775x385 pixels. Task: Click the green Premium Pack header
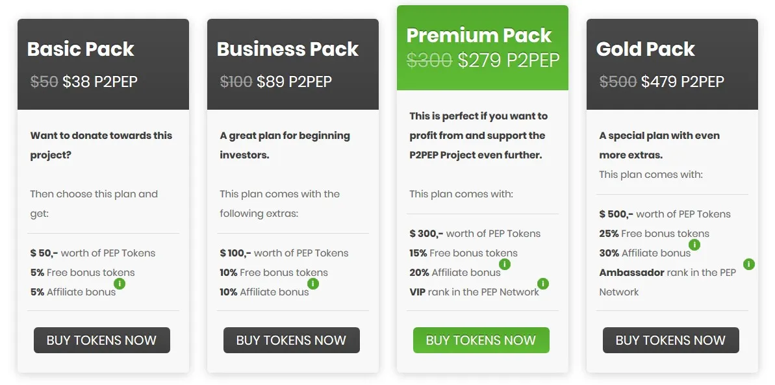click(x=483, y=48)
